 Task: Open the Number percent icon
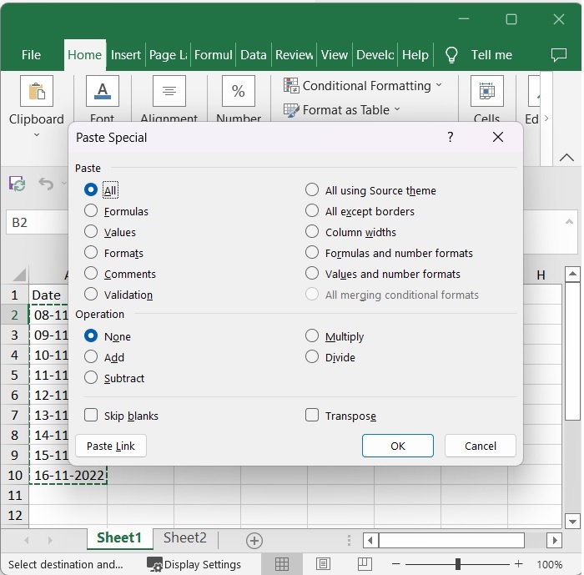click(x=238, y=92)
